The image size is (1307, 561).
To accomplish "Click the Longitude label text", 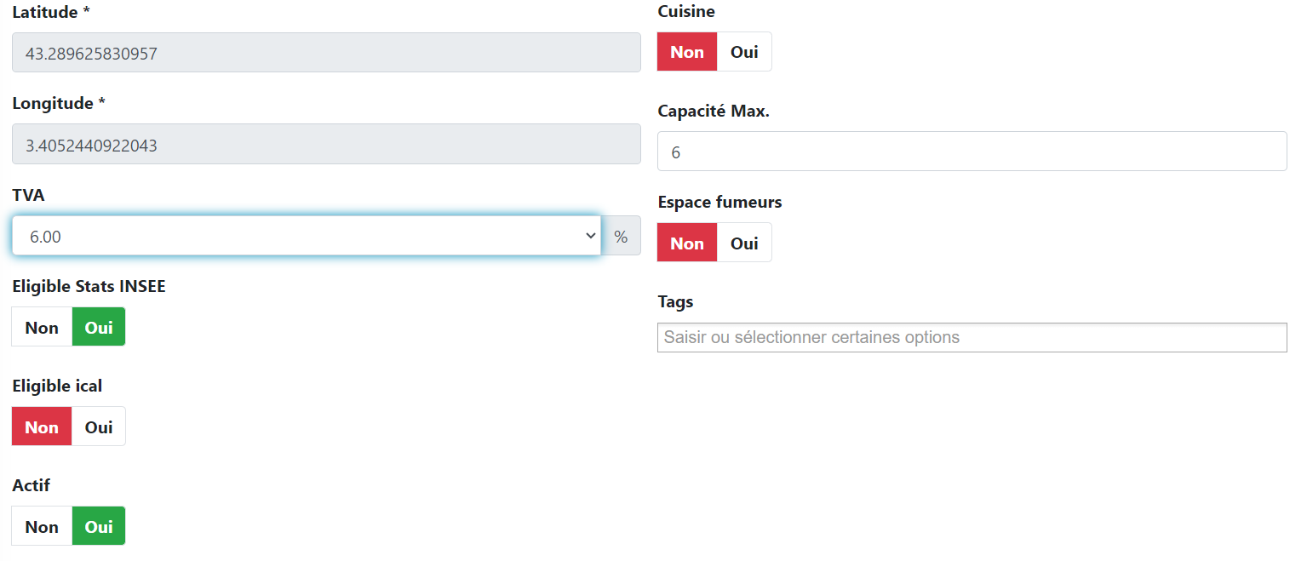I will (x=58, y=103).
